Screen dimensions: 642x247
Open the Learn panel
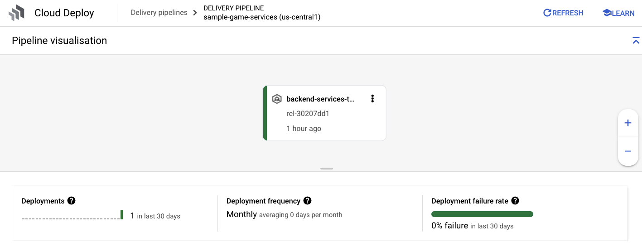618,13
